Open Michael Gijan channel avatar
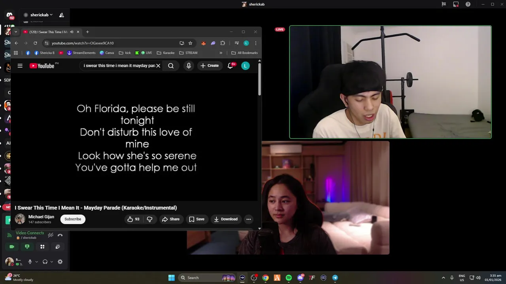The width and height of the screenshot is (506, 284). pyautogui.click(x=20, y=219)
